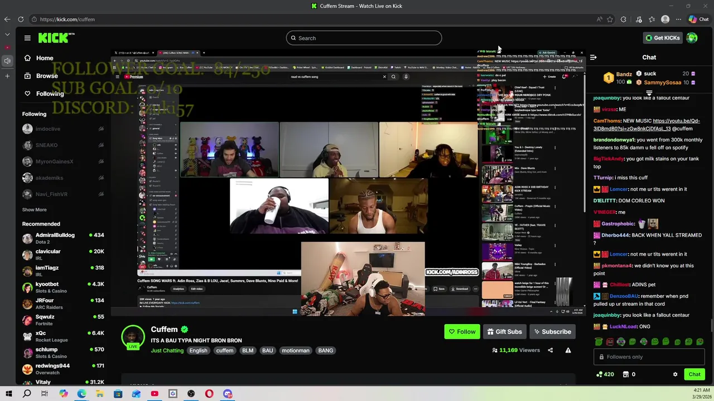The width and height of the screenshot is (714, 401).
Task: Subscribe to Cuffem channel
Action: click(x=552, y=332)
